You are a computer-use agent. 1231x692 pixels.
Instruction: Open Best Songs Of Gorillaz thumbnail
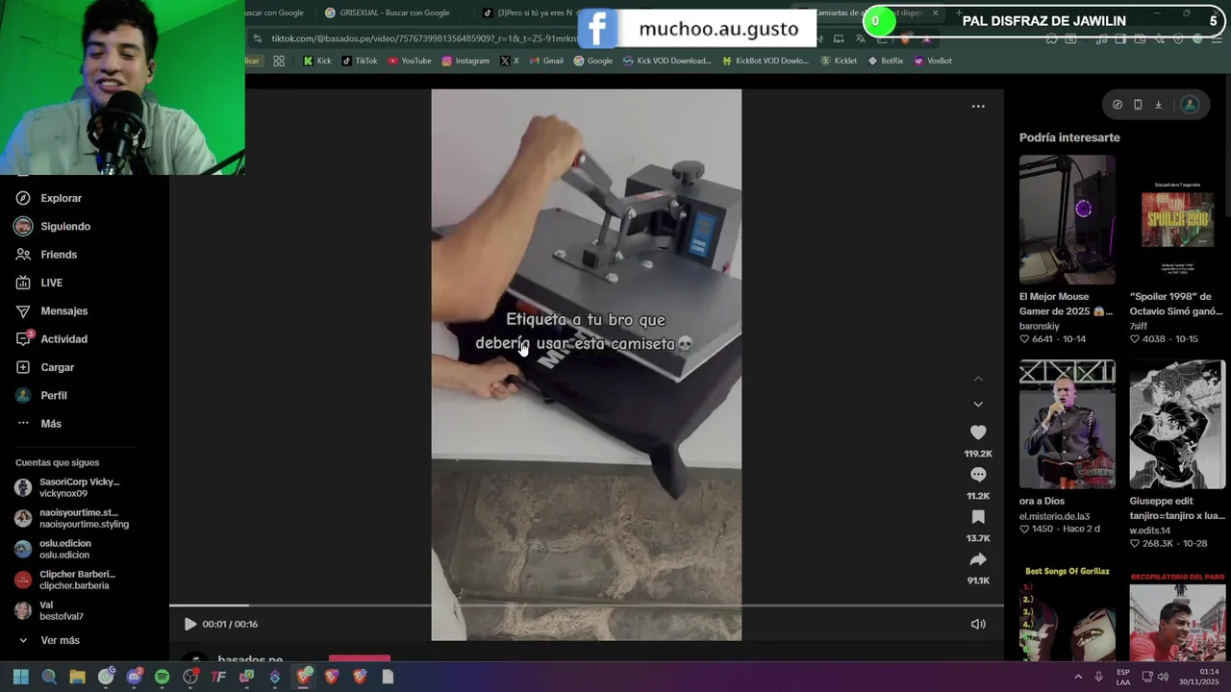tap(1068, 613)
